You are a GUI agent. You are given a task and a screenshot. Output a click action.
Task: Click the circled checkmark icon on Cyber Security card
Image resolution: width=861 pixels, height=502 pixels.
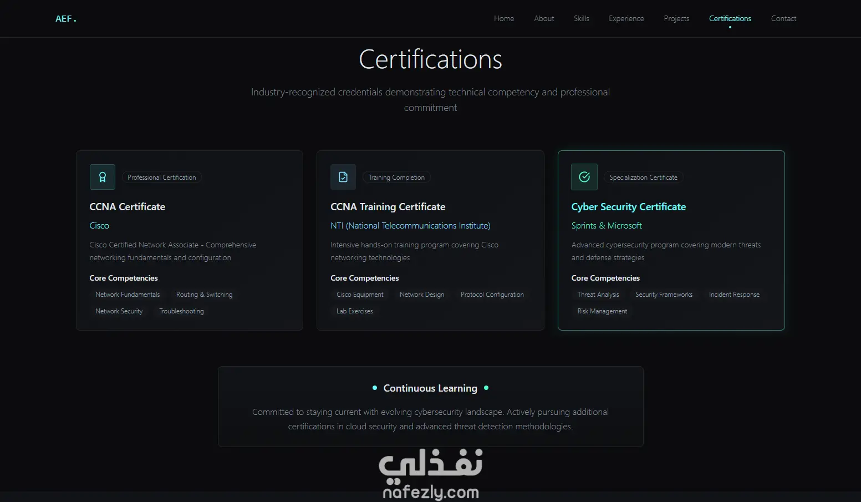pos(584,177)
